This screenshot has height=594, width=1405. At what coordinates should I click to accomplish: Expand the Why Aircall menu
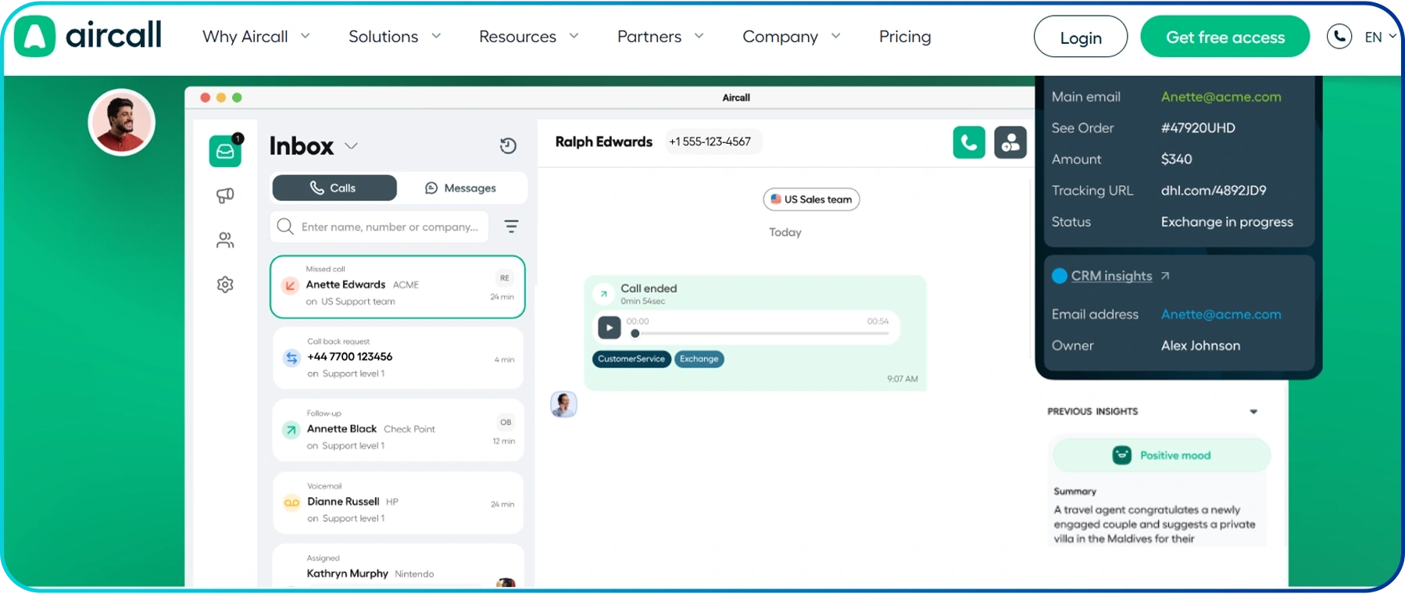(x=256, y=37)
